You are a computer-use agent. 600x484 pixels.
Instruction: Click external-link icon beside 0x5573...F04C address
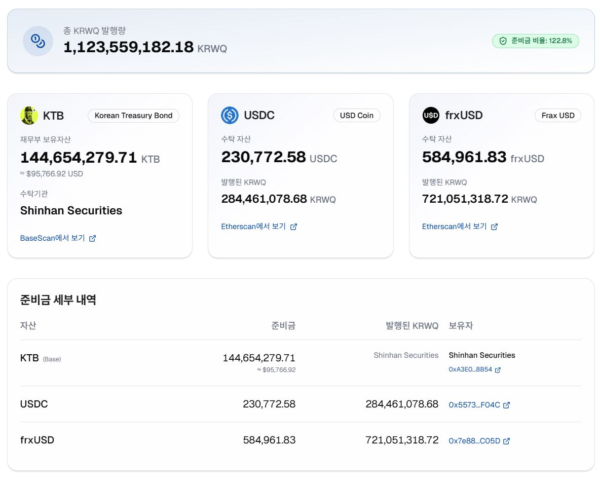tap(506, 405)
